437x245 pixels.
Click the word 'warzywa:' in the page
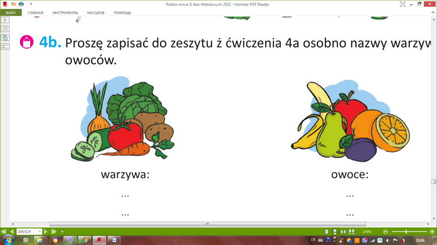tap(125, 174)
